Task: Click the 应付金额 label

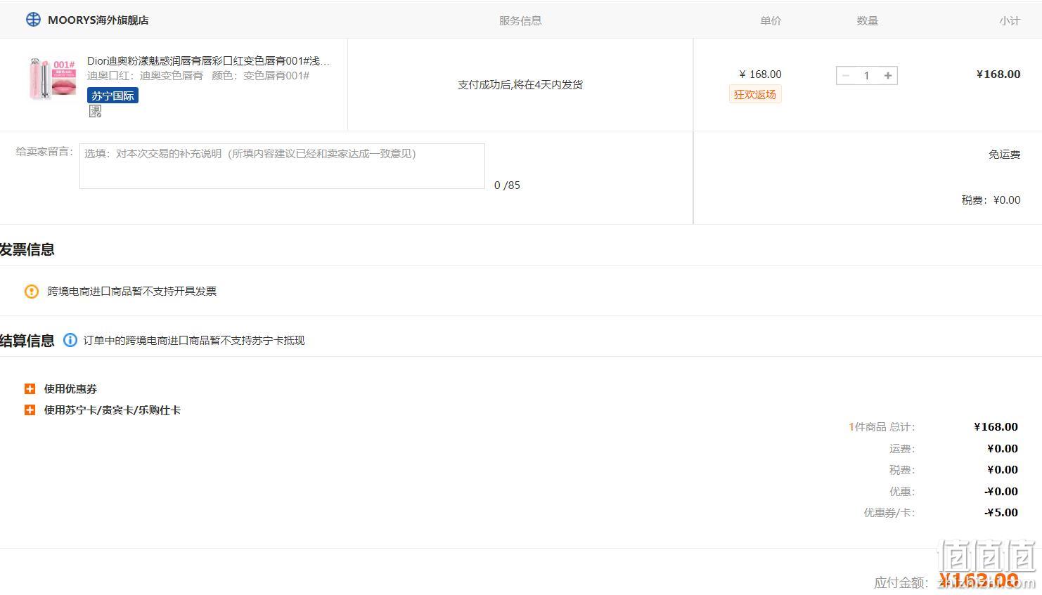Action: pyautogui.click(x=901, y=582)
